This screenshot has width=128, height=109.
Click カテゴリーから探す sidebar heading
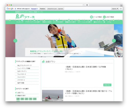pos(22,89)
